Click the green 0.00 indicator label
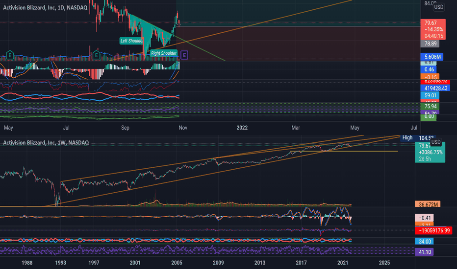 coord(429,116)
